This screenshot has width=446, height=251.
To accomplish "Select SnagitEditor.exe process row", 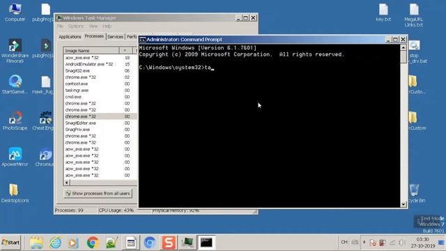I will [x=100, y=123].
